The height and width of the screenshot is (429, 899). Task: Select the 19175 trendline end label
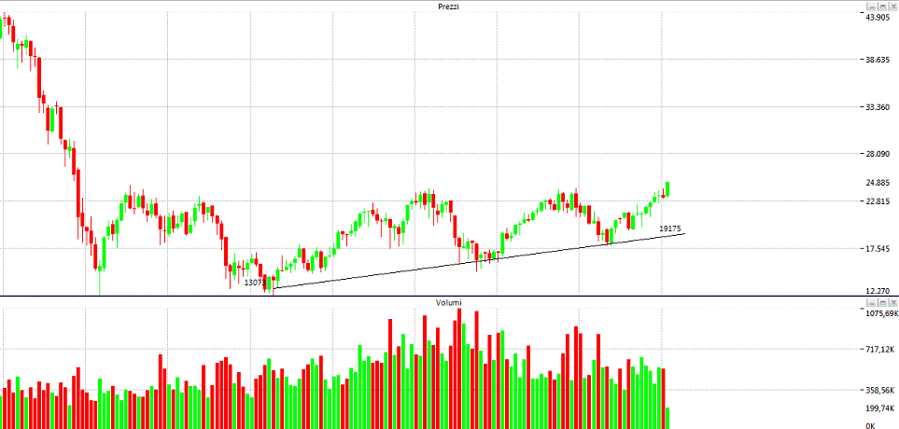tap(669, 228)
